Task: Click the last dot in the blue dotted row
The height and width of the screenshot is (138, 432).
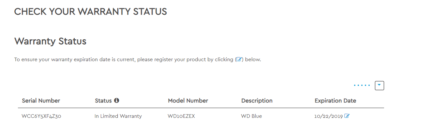Action: [x=369, y=86]
